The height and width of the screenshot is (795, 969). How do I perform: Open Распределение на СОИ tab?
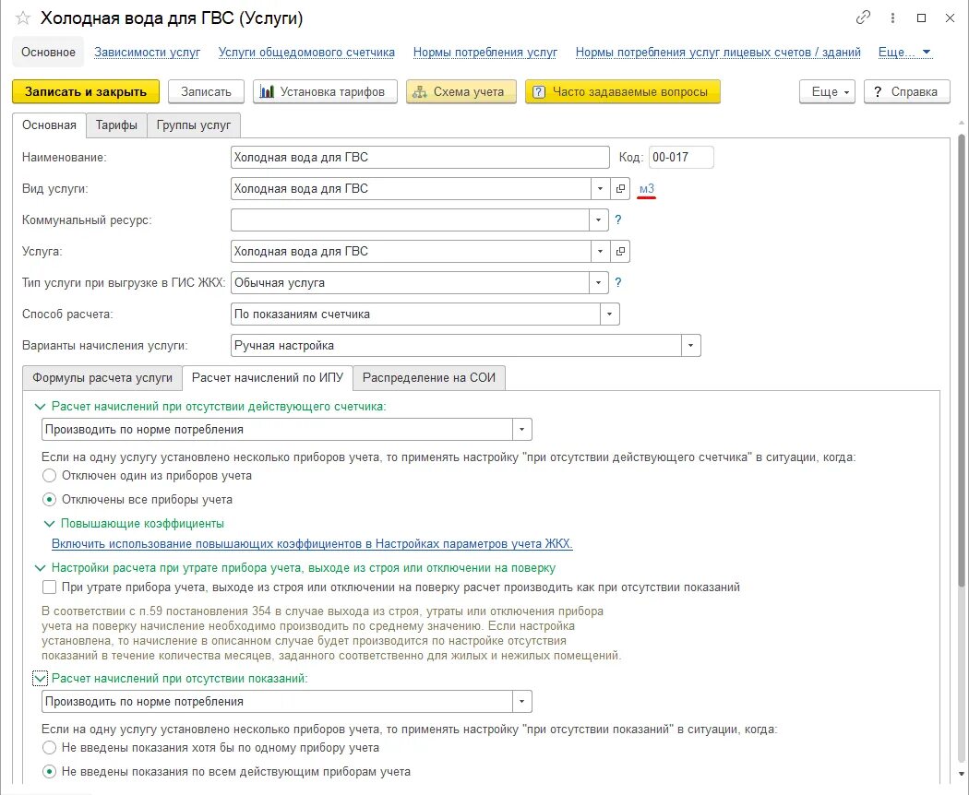coord(429,377)
